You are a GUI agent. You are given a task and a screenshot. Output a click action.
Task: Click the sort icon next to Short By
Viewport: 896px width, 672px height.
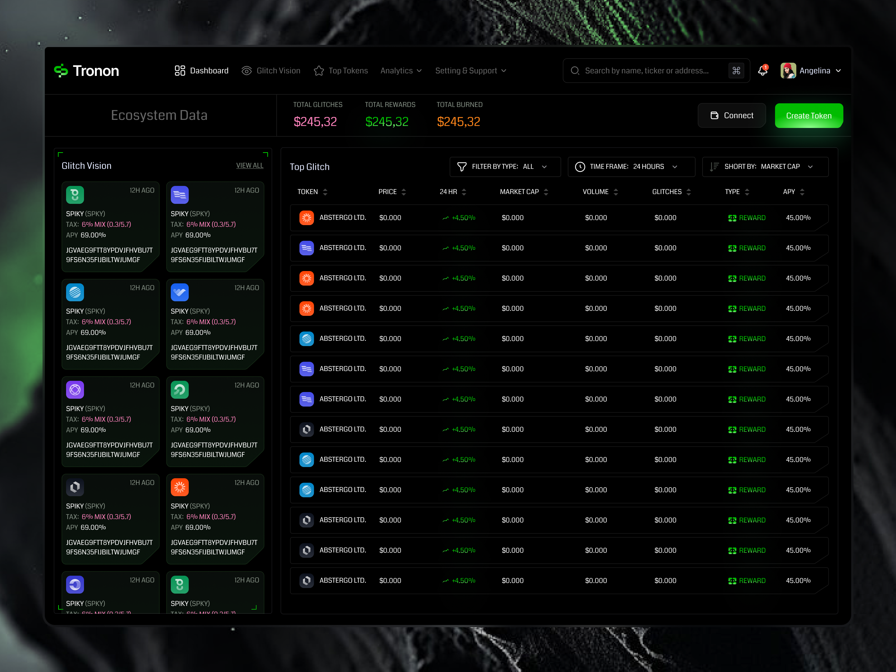(x=714, y=167)
